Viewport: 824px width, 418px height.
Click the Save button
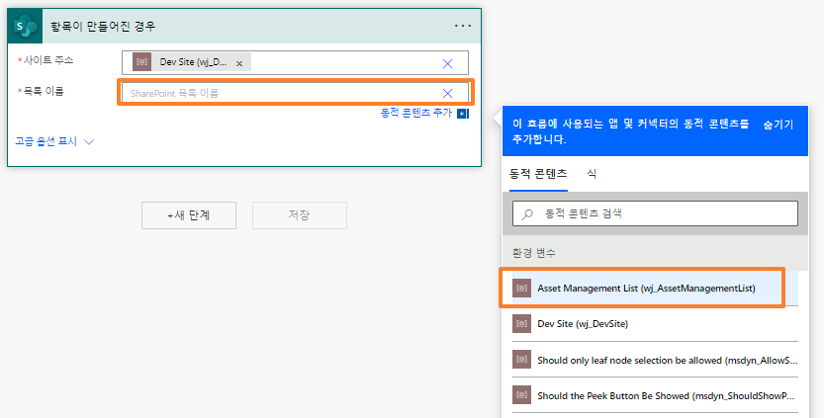(x=300, y=215)
